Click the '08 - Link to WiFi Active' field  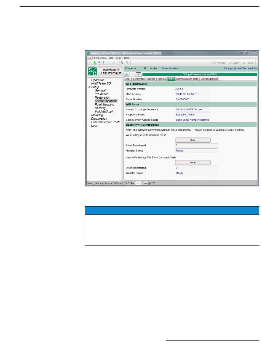[193, 110]
